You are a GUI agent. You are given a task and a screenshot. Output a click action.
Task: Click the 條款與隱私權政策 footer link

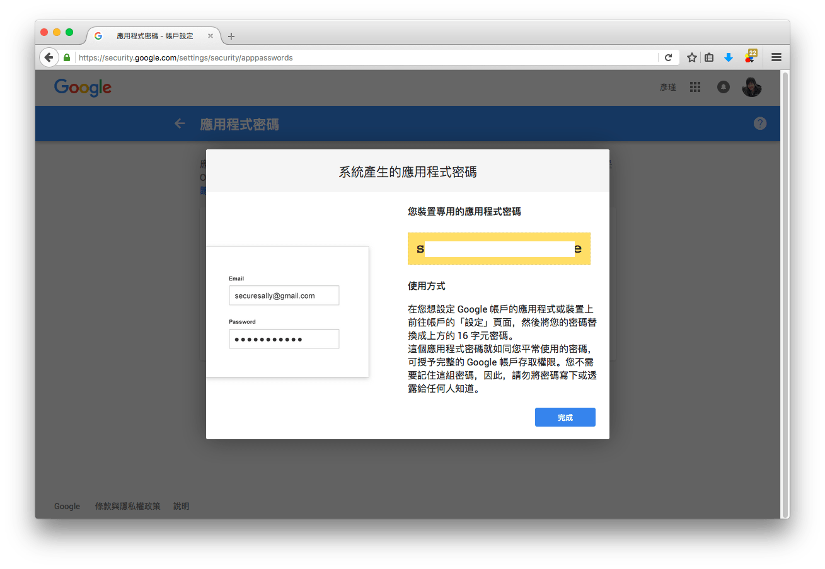(x=127, y=506)
